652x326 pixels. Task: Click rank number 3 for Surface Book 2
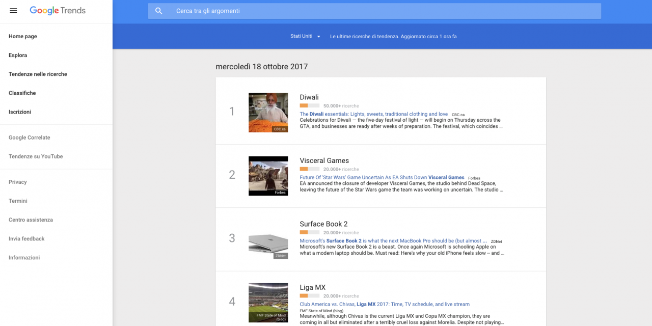[x=232, y=238]
